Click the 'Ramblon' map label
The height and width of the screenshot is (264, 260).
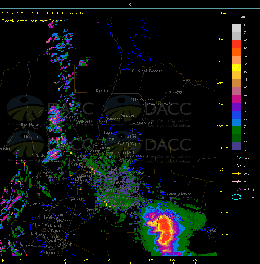[102, 91]
